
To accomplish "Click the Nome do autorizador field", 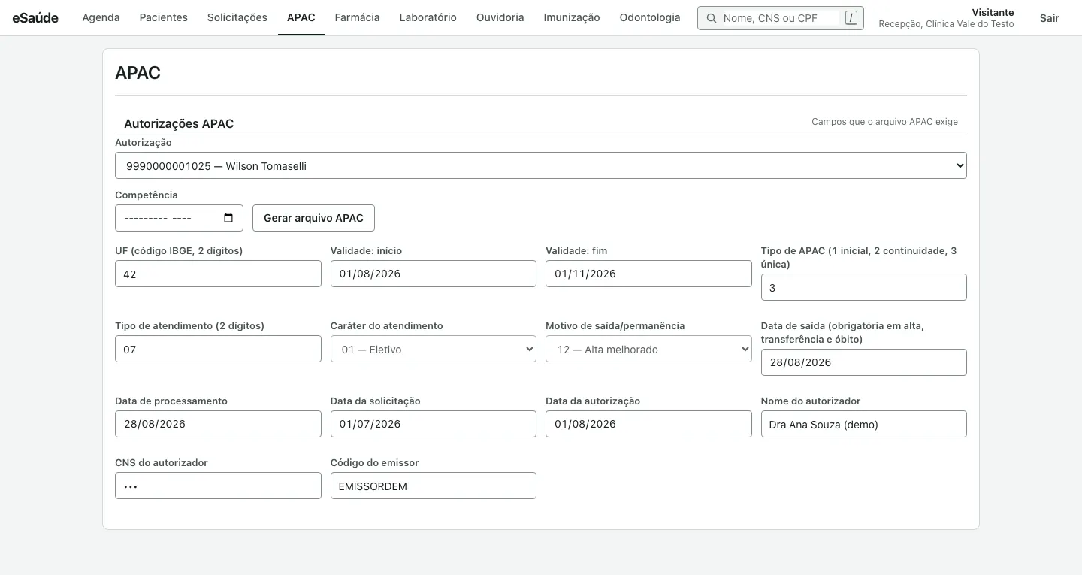I will tap(864, 424).
